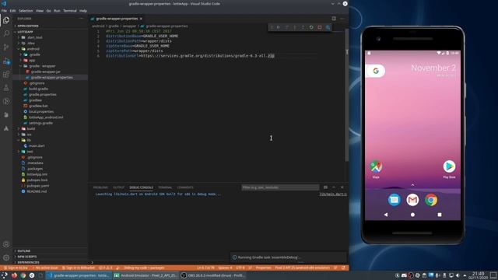Open build.gradle in the explorer
498x280 pixels.
click(38, 89)
